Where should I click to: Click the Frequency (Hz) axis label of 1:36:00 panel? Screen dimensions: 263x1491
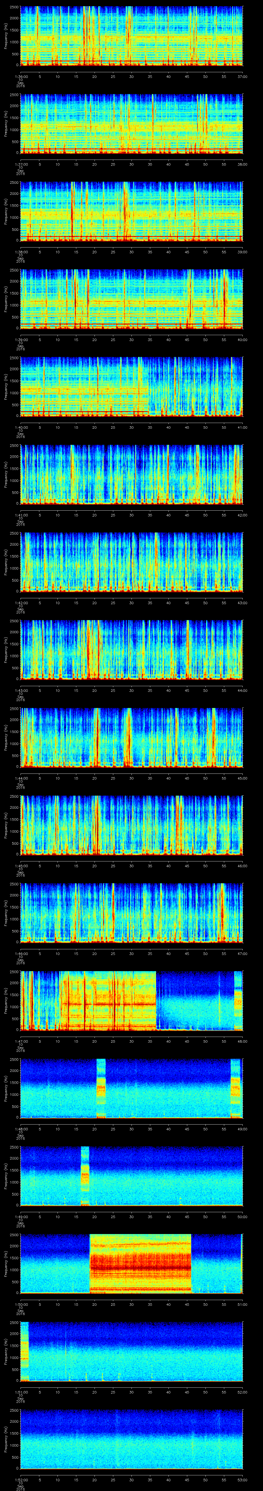click(6, 36)
